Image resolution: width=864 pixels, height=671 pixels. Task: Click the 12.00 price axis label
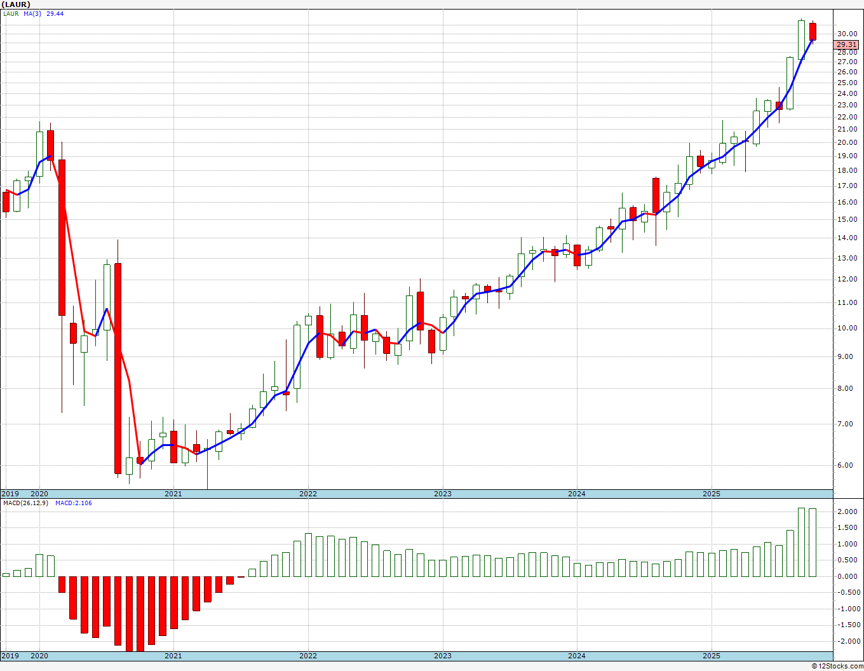pyautogui.click(x=847, y=280)
